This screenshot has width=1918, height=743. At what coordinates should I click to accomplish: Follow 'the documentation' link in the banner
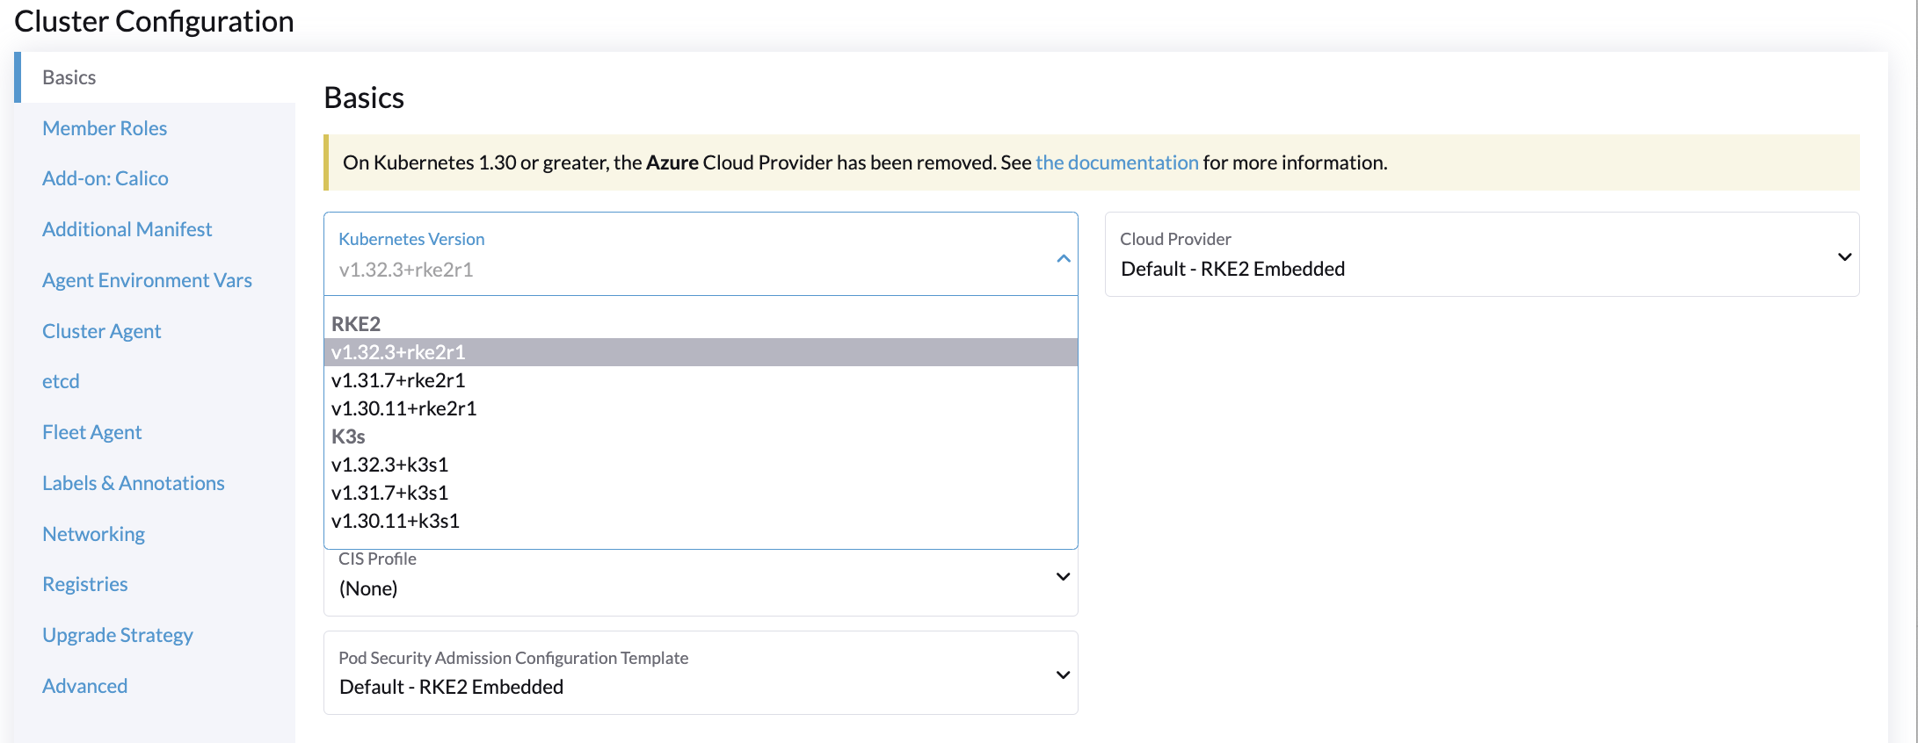[1116, 162]
